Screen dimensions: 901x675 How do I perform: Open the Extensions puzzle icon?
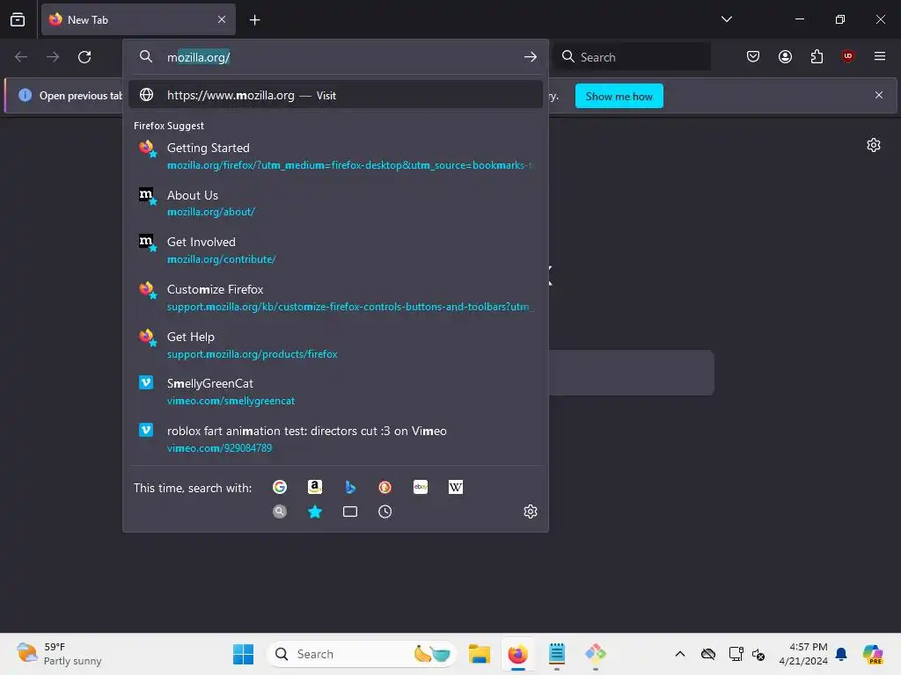[x=817, y=56]
